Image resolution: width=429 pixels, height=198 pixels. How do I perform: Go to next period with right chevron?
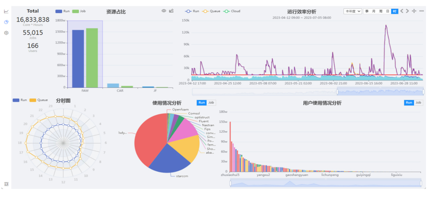pos(407,11)
